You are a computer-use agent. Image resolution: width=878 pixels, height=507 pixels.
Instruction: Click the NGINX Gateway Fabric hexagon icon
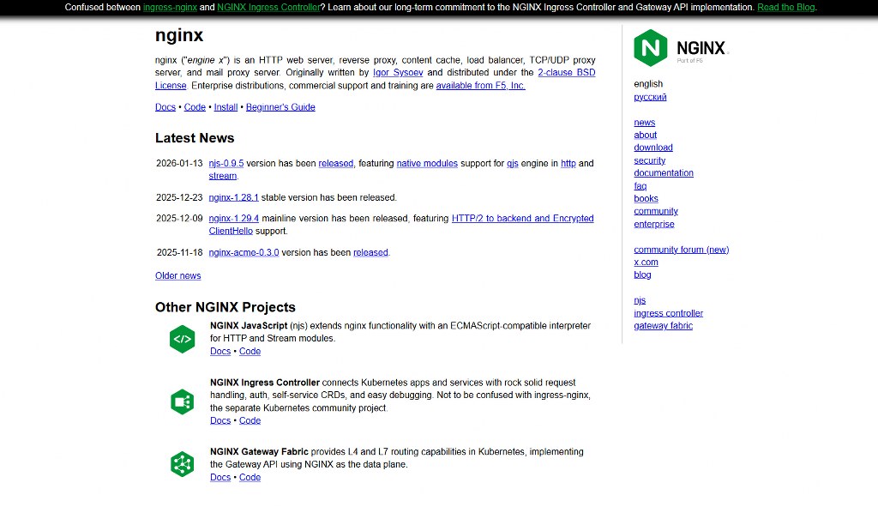point(182,464)
